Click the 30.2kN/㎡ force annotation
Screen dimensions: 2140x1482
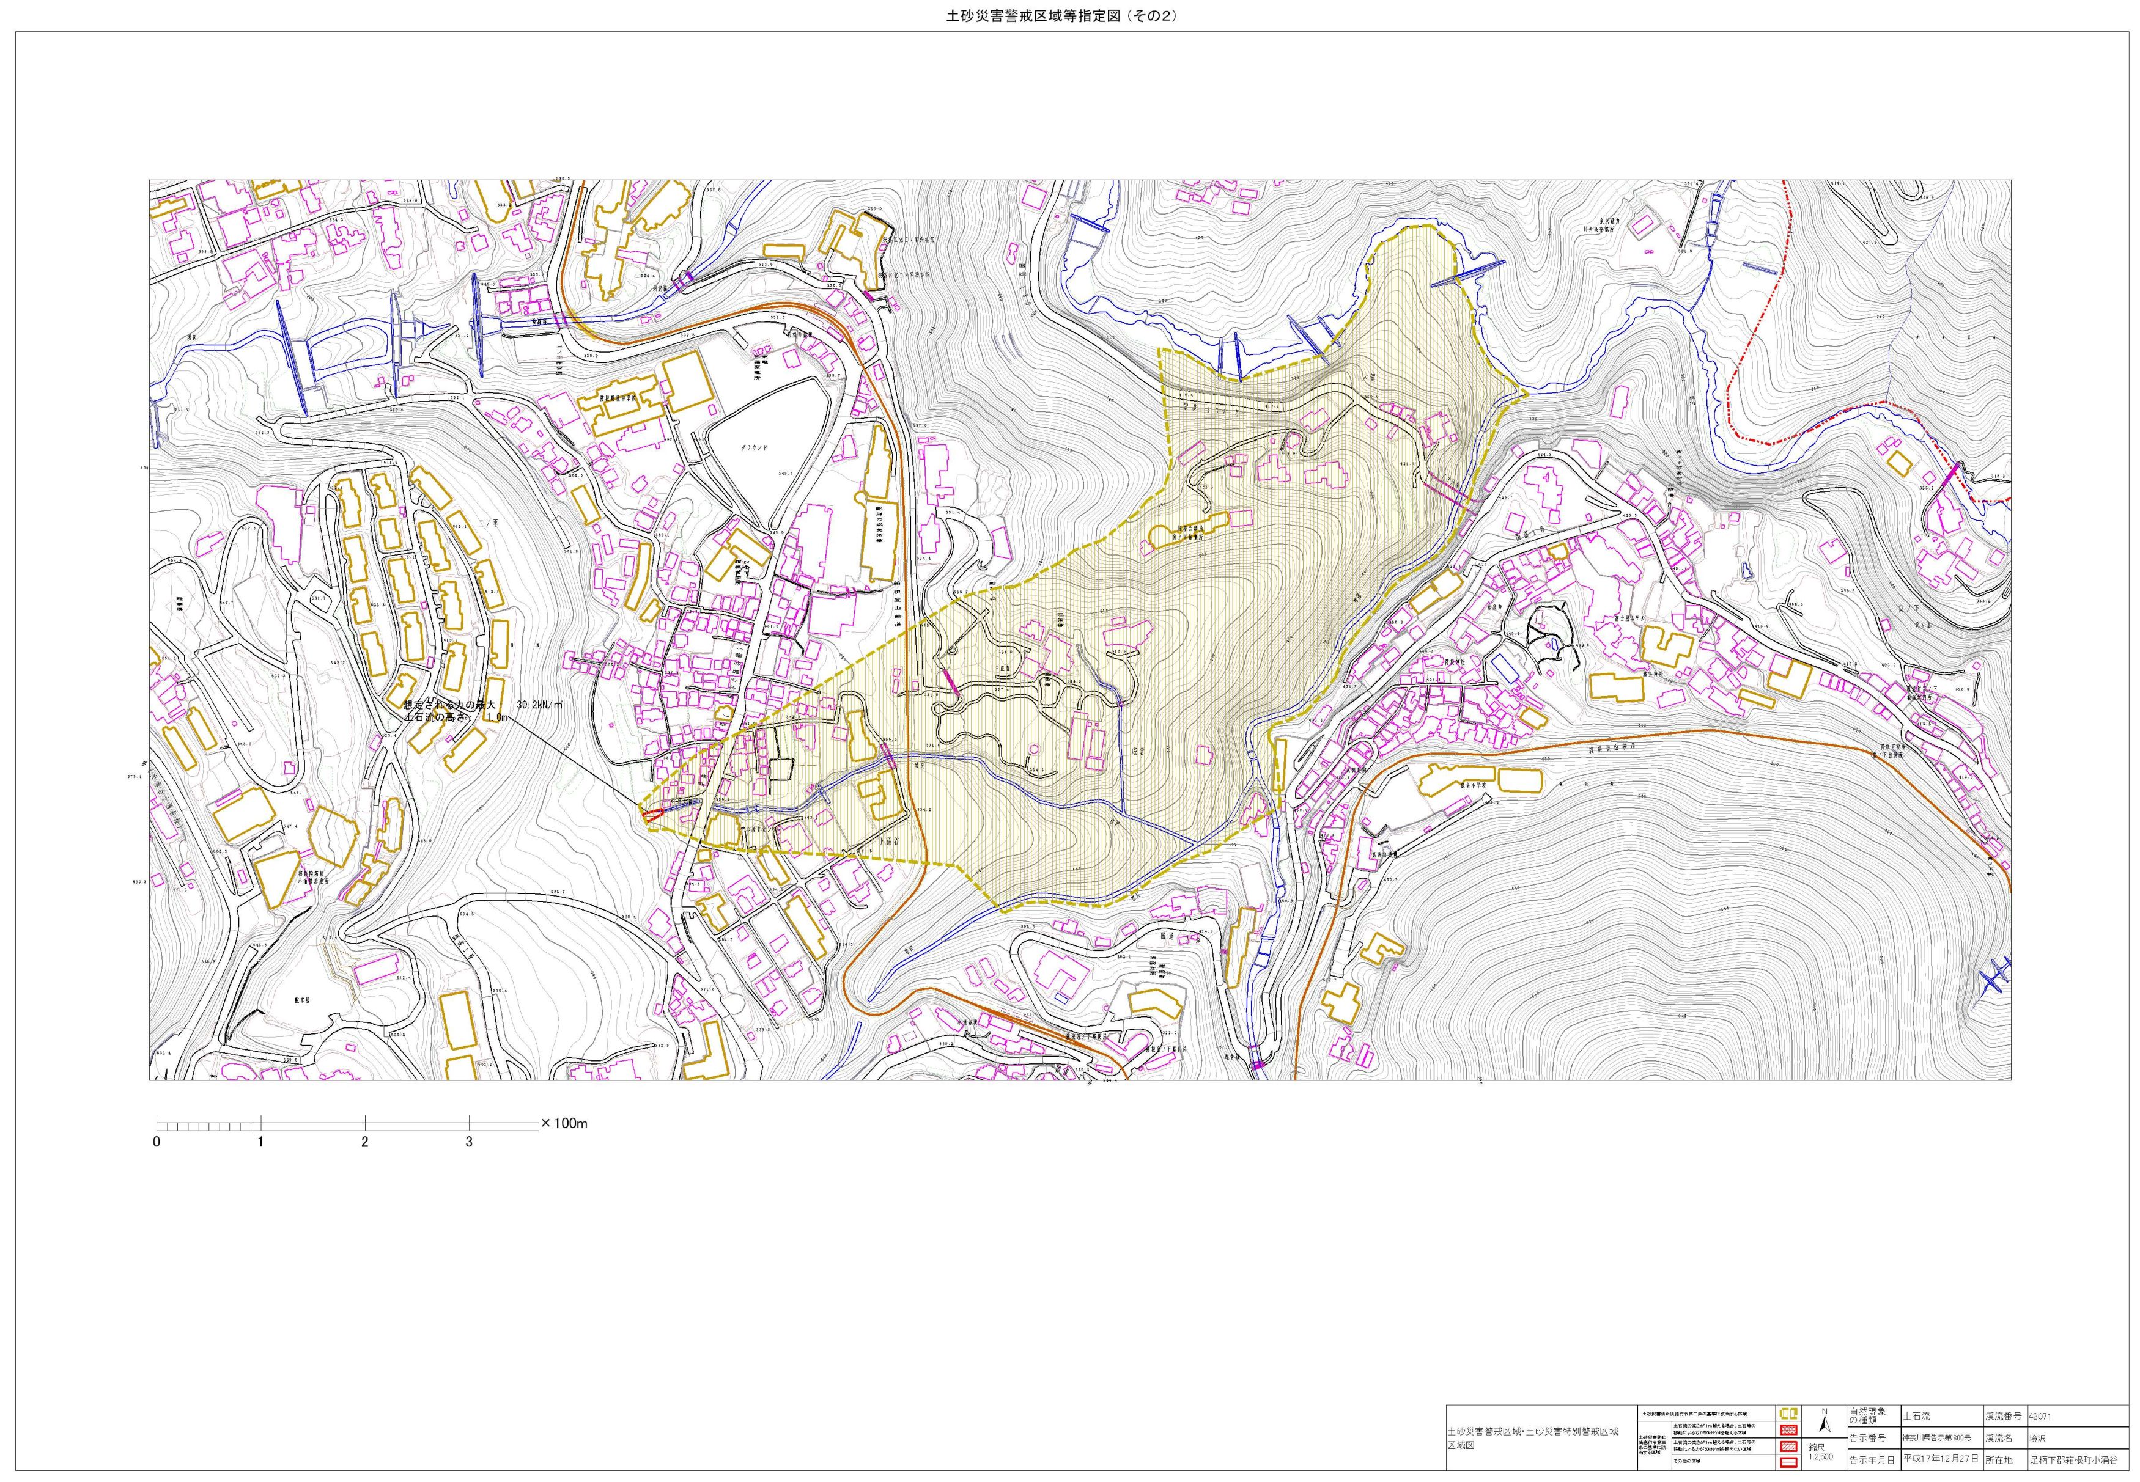(x=539, y=705)
